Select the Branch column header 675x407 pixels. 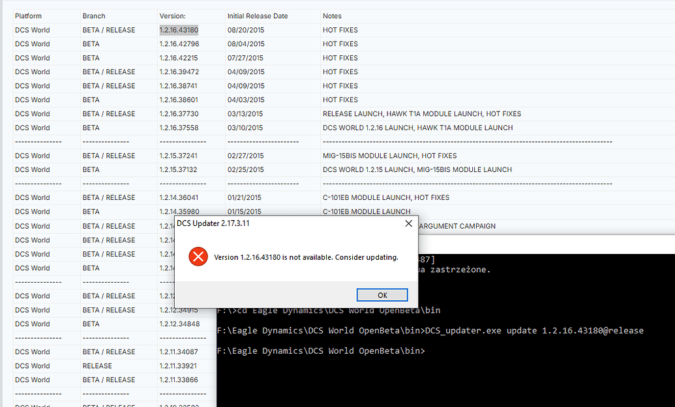[x=94, y=16]
